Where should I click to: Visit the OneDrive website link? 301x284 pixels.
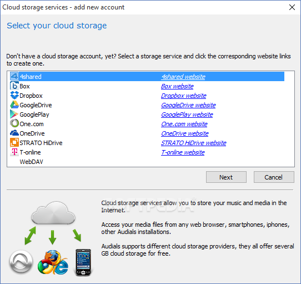click(x=185, y=133)
